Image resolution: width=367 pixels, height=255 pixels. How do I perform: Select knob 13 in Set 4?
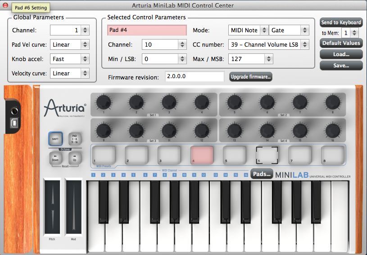click(x=235, y=131)
